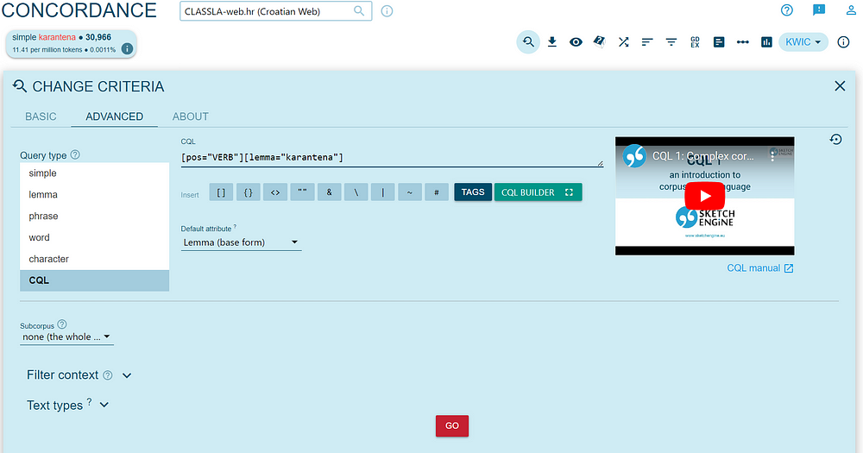
Task: Open the distribution chart icon
Action: click(x=766, y=41)
